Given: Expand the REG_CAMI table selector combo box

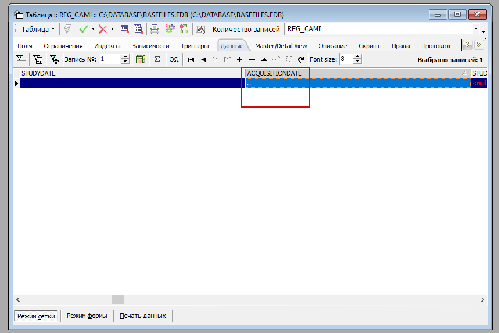Looking at the screenshot, I should 476,29.
